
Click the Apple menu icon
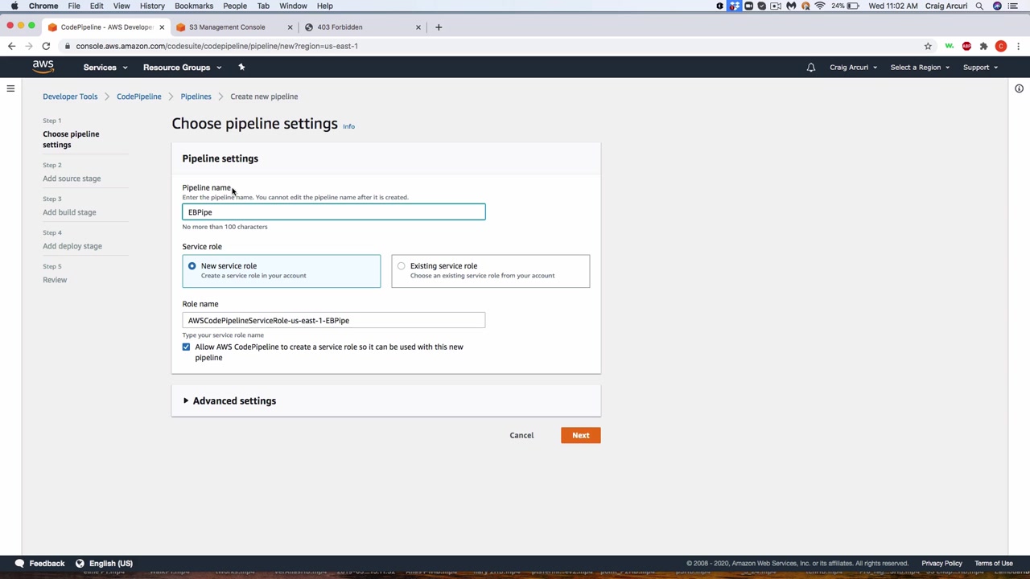coord(14,6)
